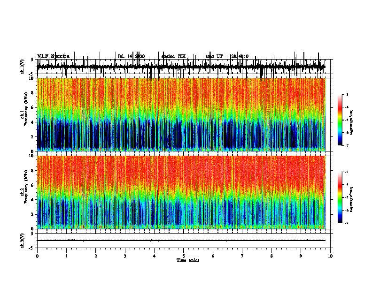The image size is (372, 287).
Task: Click the '6' tick on ch.1 frequency axis
Action: point(33,107)
